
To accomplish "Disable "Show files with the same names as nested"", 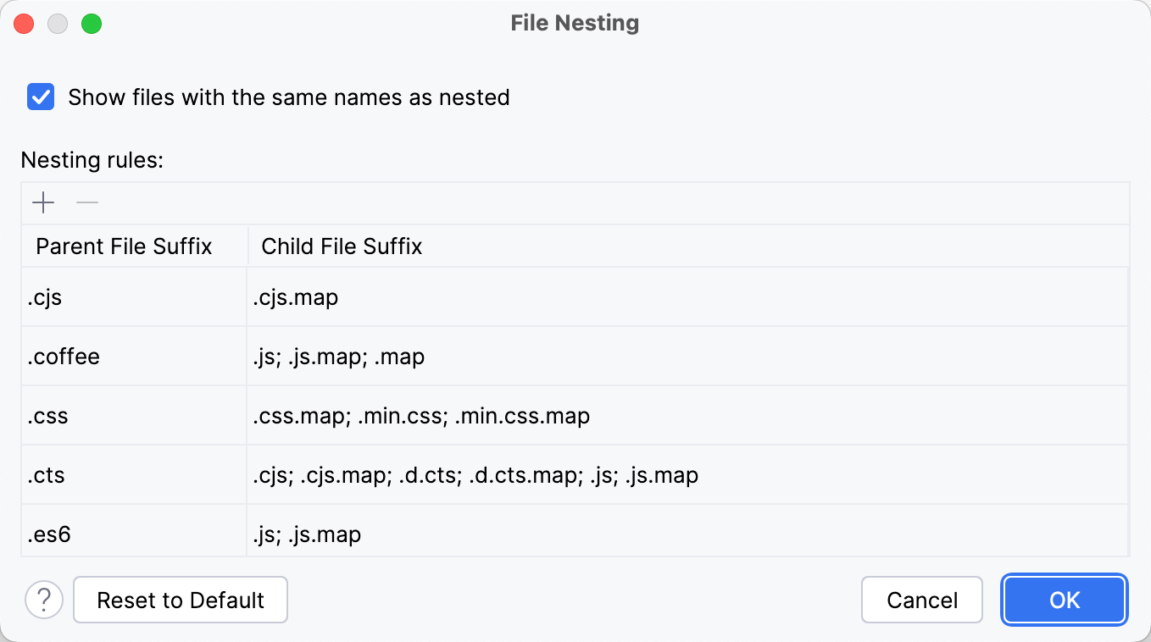I will coord(41,97).
